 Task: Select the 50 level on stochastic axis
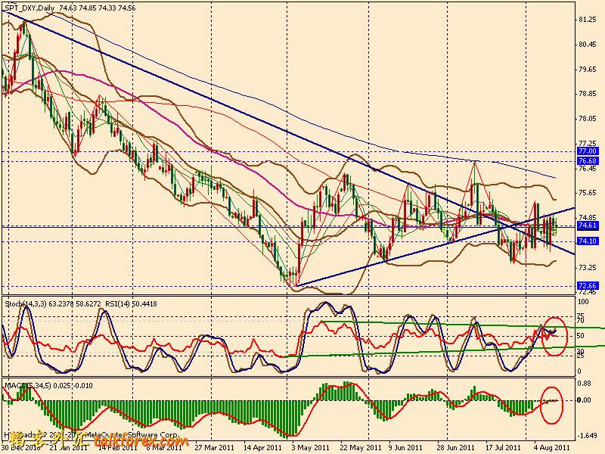(x=580, y=336)
